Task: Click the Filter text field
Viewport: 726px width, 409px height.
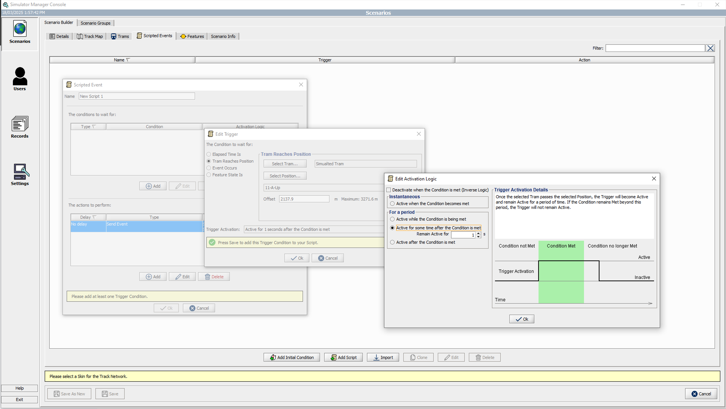Action: tap(655, 48)
